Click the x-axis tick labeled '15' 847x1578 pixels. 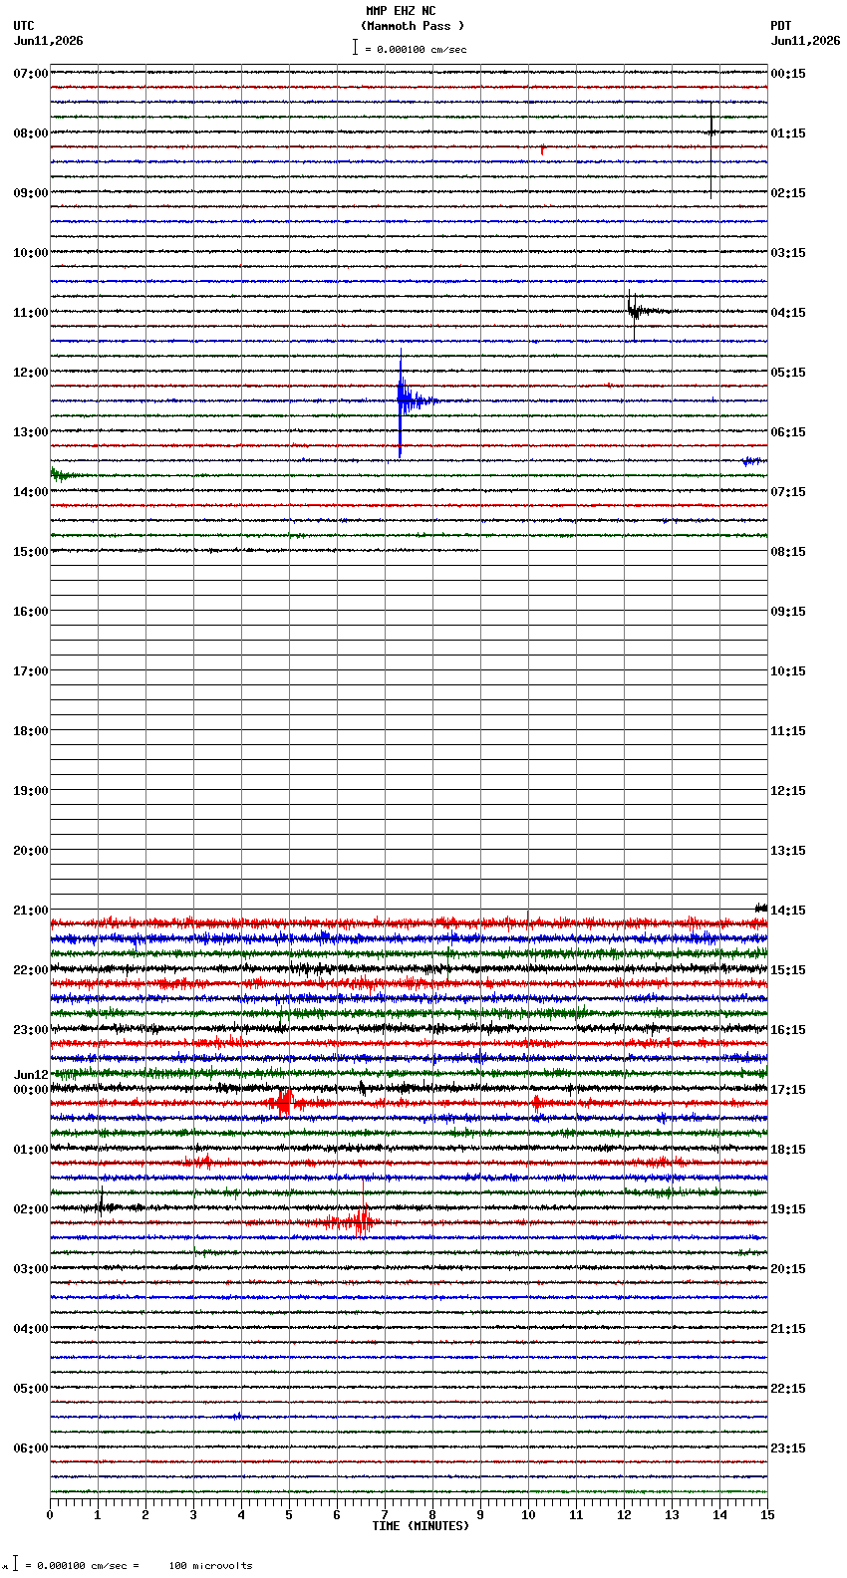pyautogui.click(x=767, y=1515)
